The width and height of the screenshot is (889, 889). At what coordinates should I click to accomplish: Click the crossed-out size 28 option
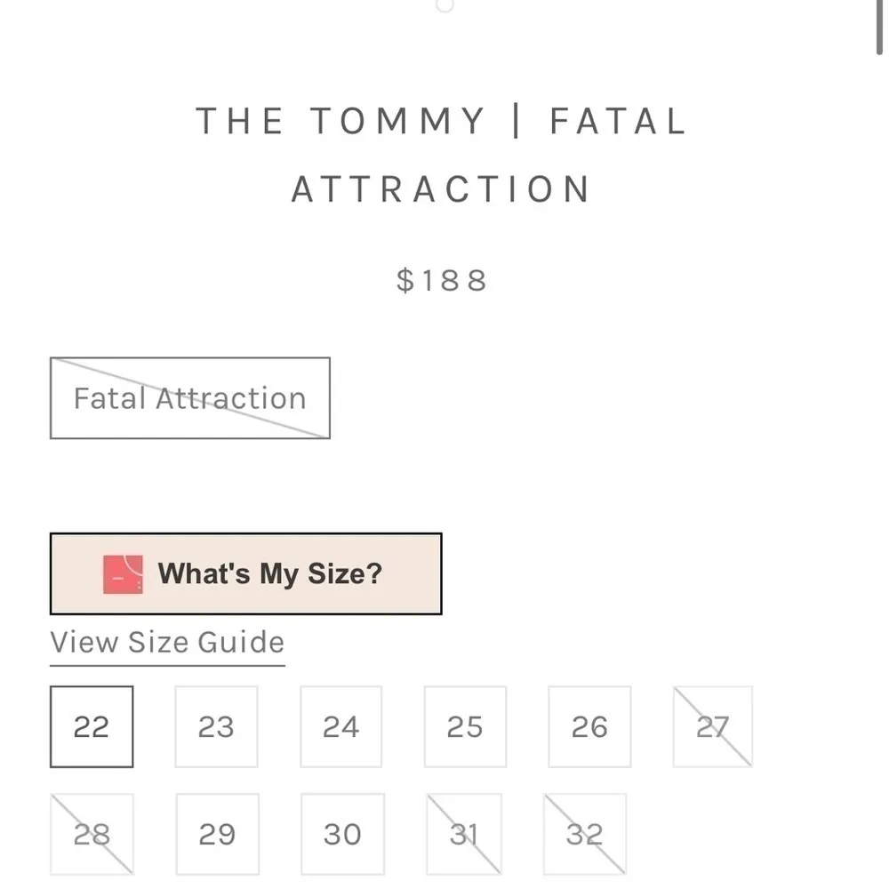point(92,833)
